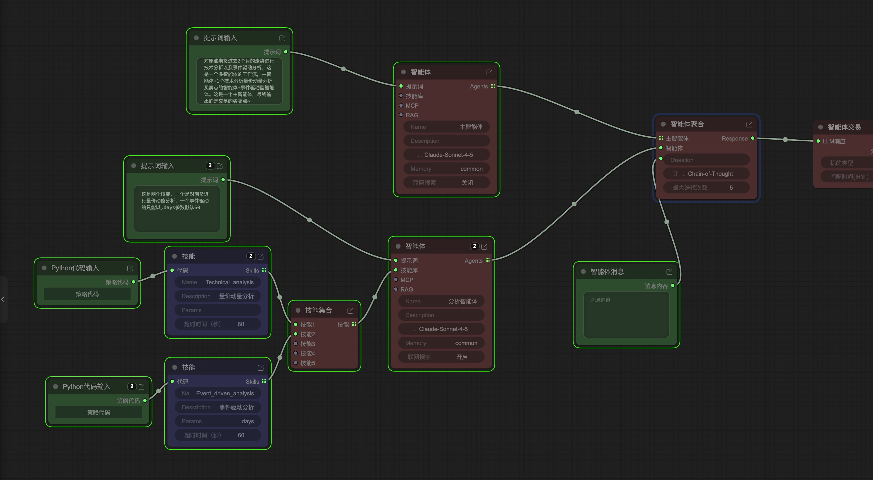Click 策略代码 button in lower Python代码输入 node
Screen dimensions: 873x480
pyautogui.click(x=98, y=412)
